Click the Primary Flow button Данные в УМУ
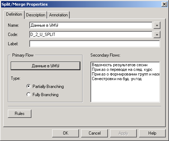This screenshot has height=141, width=169. (x=45, y=66)
